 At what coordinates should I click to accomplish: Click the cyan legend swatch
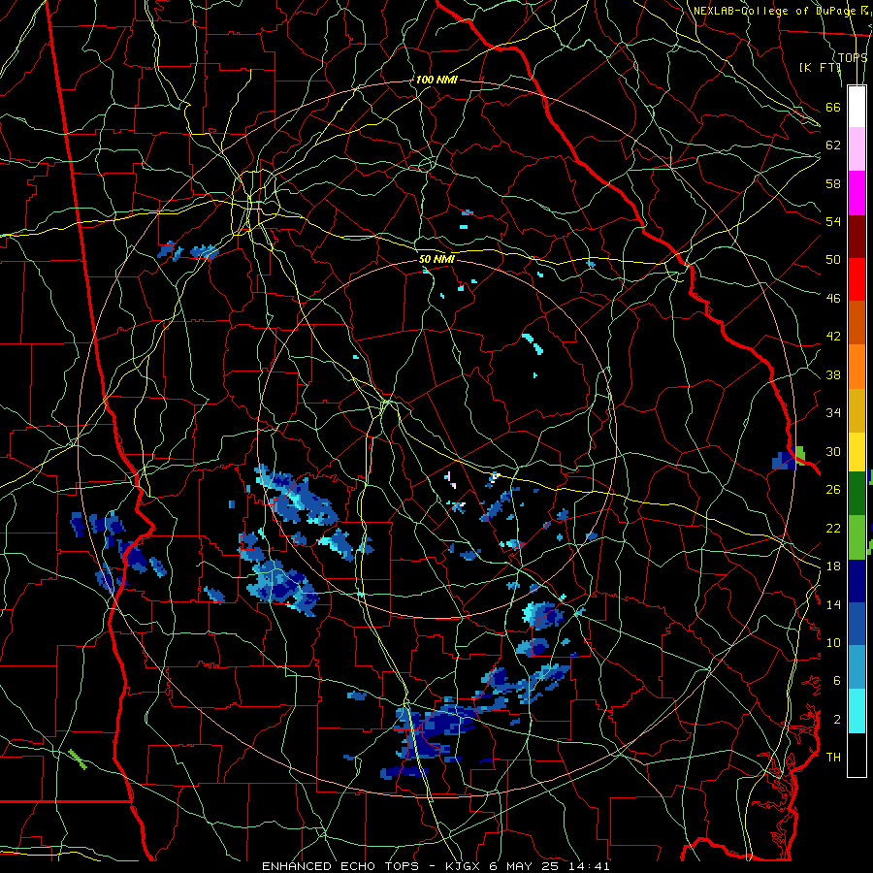click(857, 711)
